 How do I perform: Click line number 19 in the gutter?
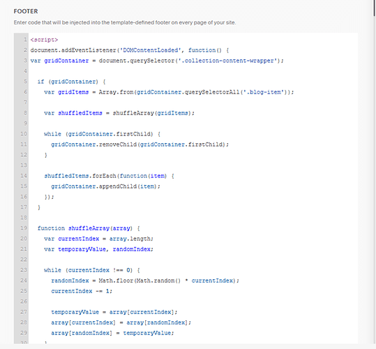point(24,228)
